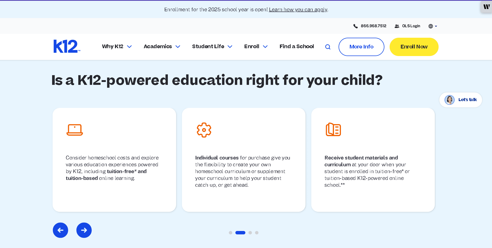The image size is (492, 248).
Task: Click the K12 logo
Action: tap(67, 46)
